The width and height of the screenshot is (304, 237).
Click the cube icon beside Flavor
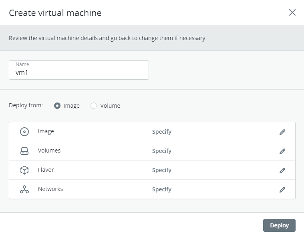point(24,170)
